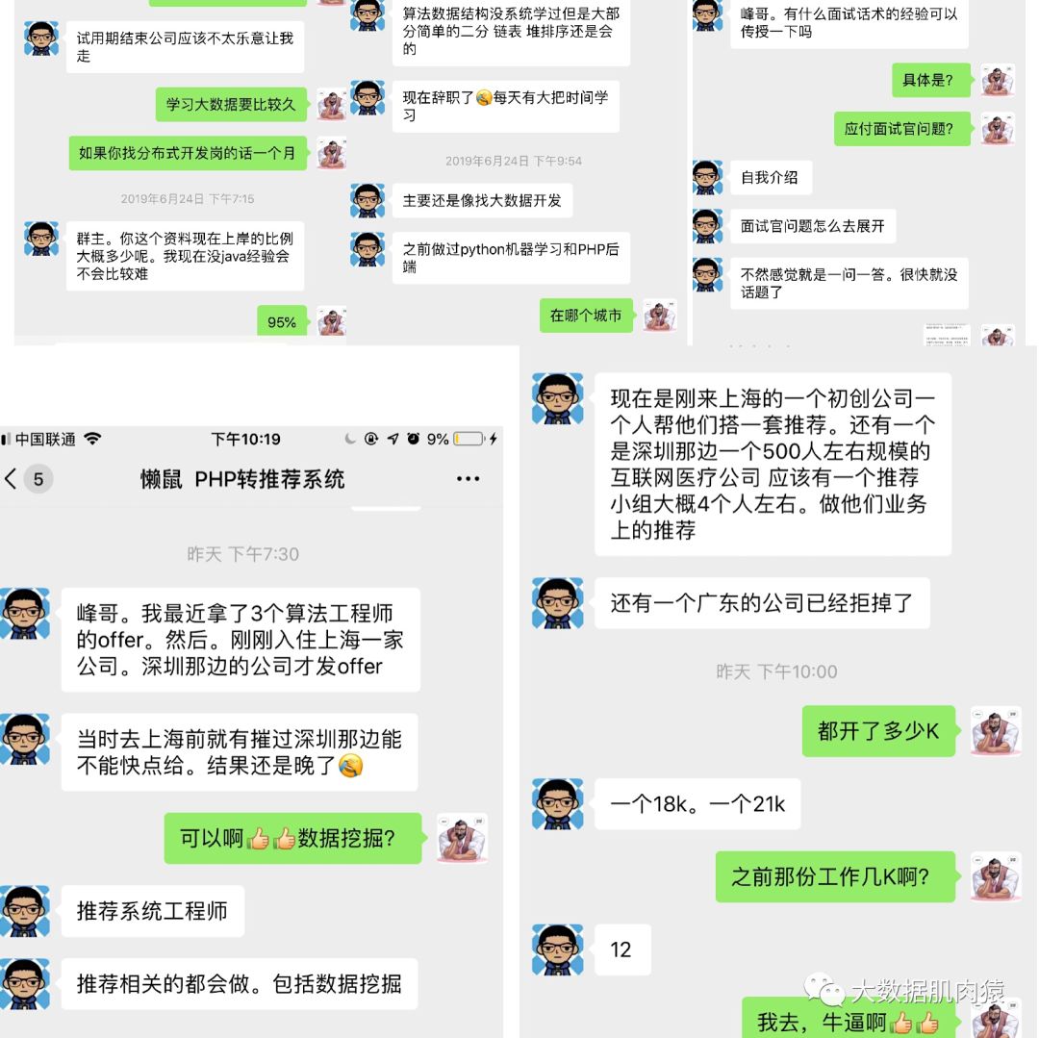Image resolution: width=1039 pixels, height=1038 pixels.
Task: Open the three-dots chat menu
Action: [468, 478]
